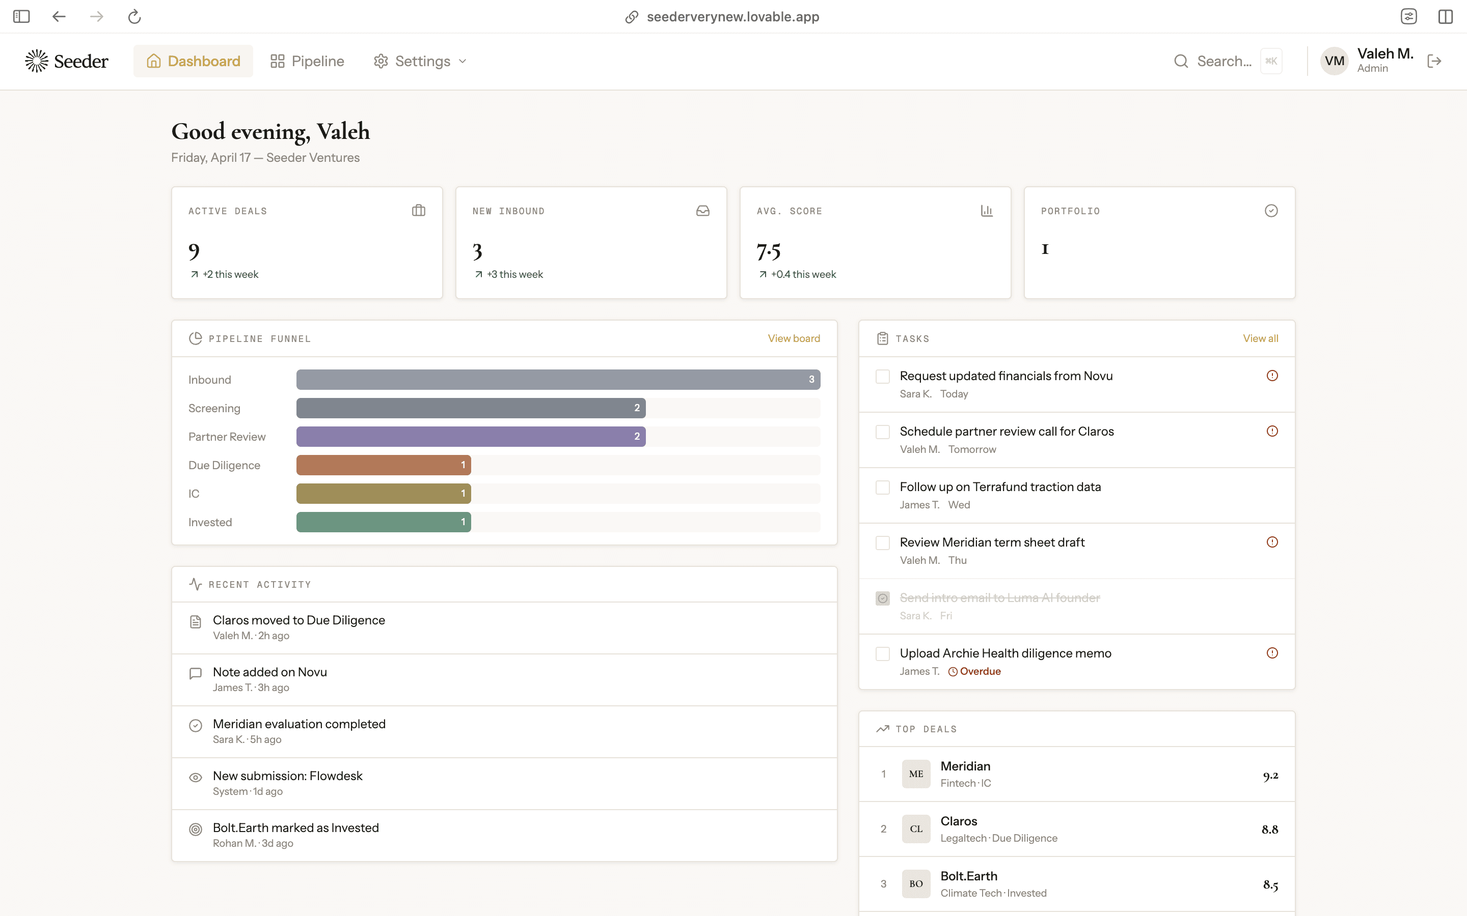Select the Dashboard tab
Screen dimensions: 1467x916
tap(194, 61)
